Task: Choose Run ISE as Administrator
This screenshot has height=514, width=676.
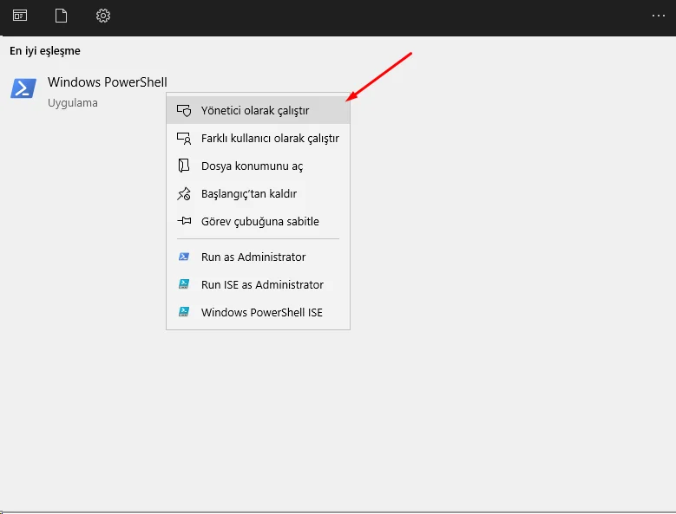Action: 258,284
